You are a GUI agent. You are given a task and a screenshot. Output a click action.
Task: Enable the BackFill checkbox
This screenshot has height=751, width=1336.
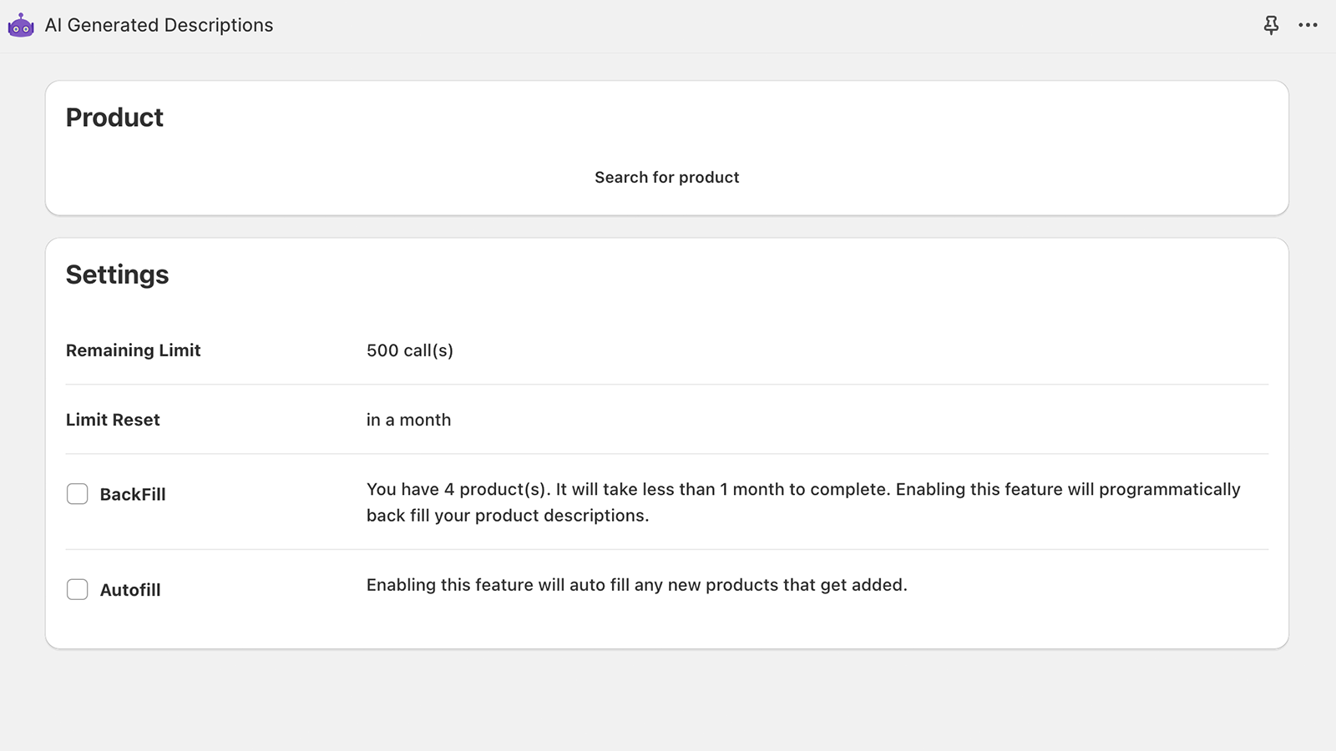pos(77,494)
